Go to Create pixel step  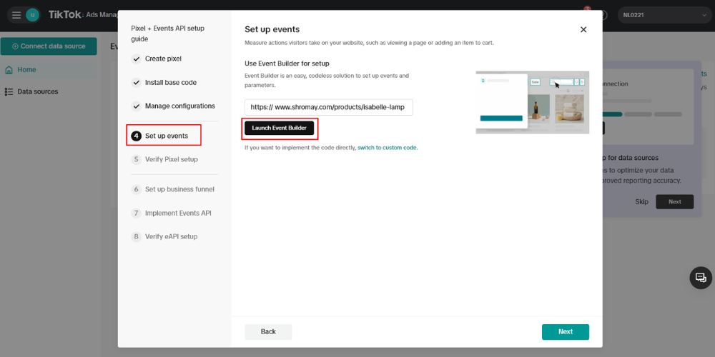tap(163, 59)
